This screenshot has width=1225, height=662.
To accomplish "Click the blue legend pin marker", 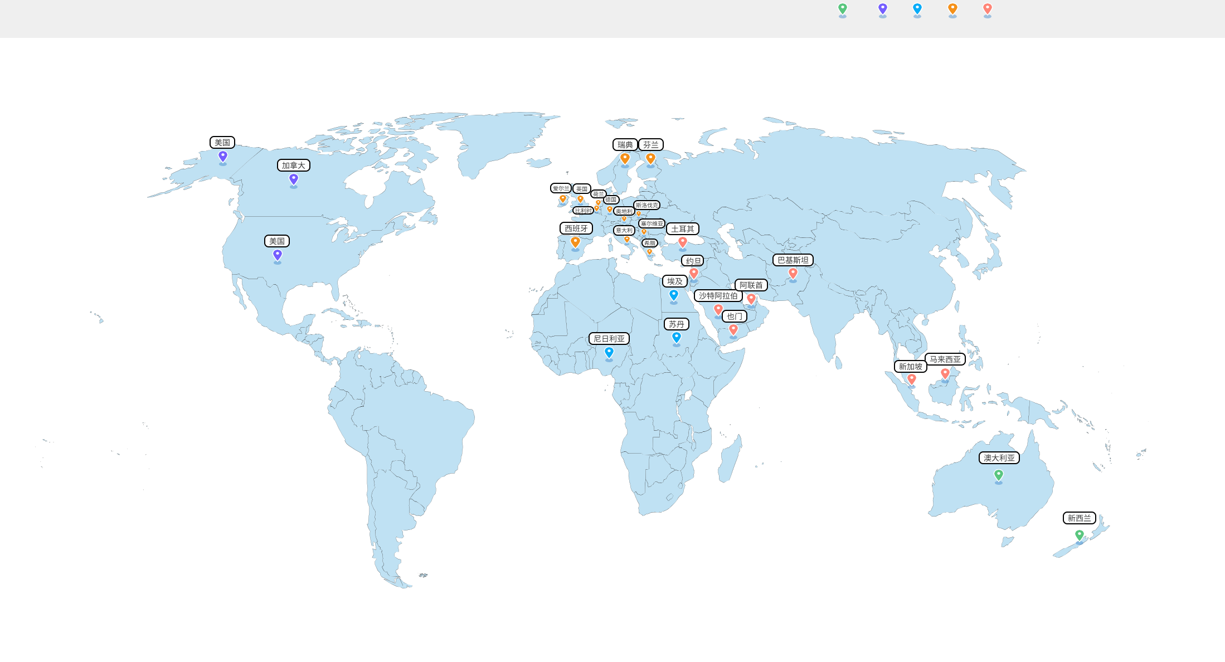I will 917,9.
